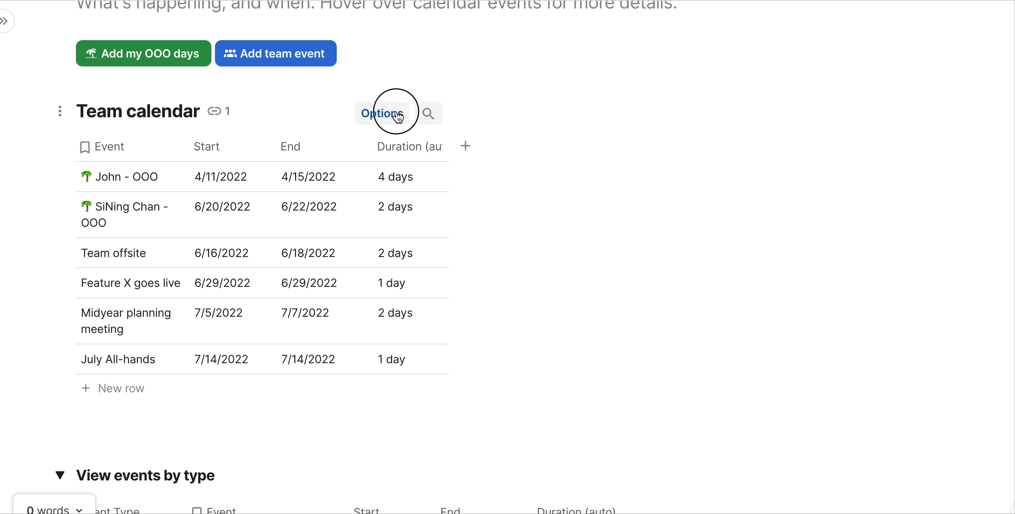
Task: Select start date 6/16/2022
Action: pos(221,253)
